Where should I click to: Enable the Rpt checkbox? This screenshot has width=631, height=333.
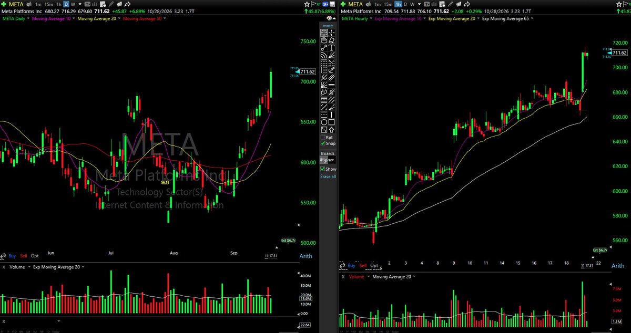pyautogui.click(x=323, y=137)
